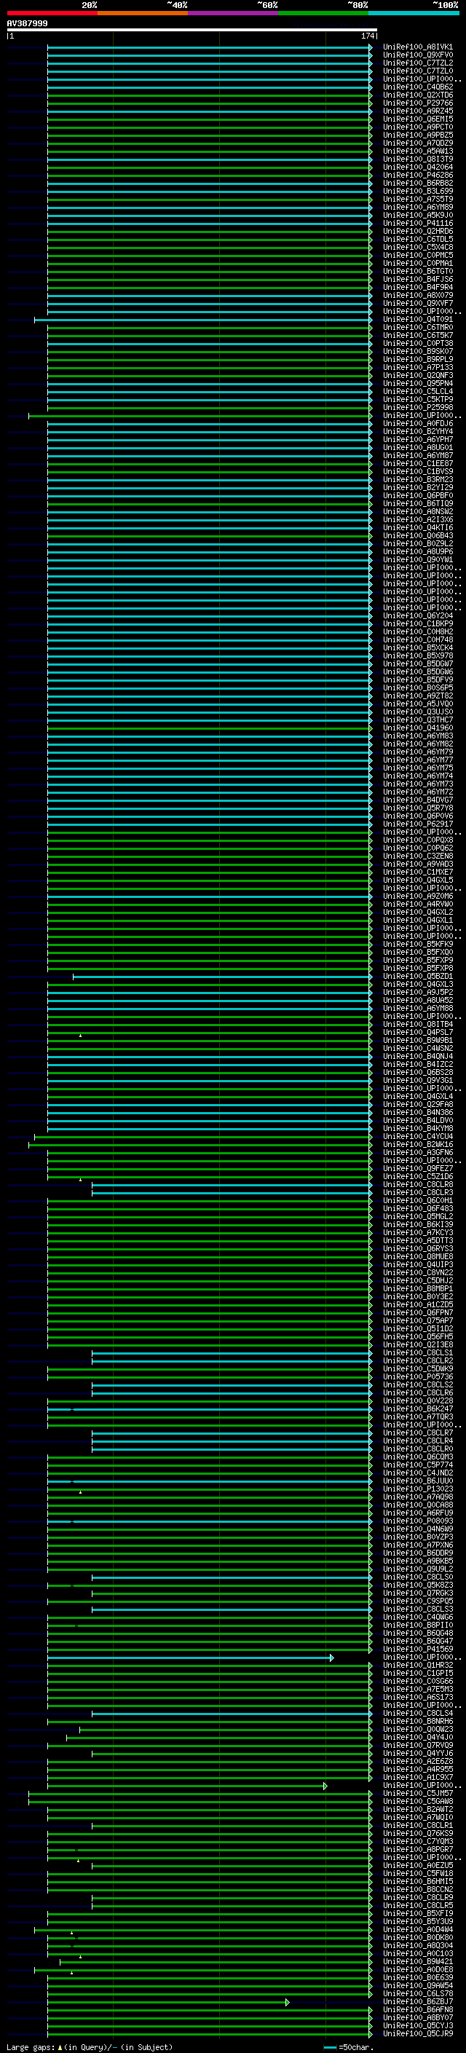This screenshot has width=466, height=2053.
Task: Select hit label UniRef100_P46286
Action: [418, 176]
